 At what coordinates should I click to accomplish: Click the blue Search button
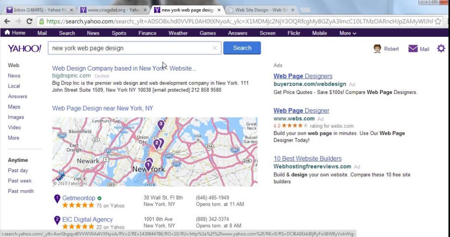pyautogui.click(x=242, y=48)
